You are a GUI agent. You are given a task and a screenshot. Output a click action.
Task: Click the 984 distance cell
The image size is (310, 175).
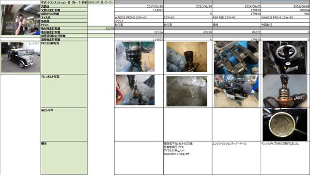coord(285,14)
